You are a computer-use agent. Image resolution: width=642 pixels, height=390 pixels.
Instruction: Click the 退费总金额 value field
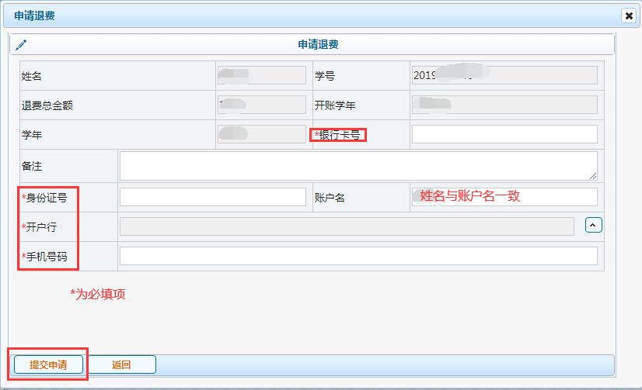point(262,105)
